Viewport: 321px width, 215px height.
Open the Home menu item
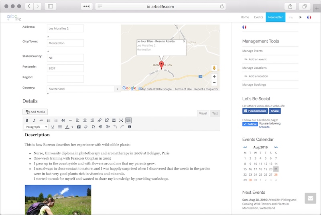coord(245,17)
